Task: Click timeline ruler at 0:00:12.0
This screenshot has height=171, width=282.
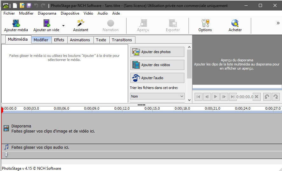Action: tap(122, 109)
